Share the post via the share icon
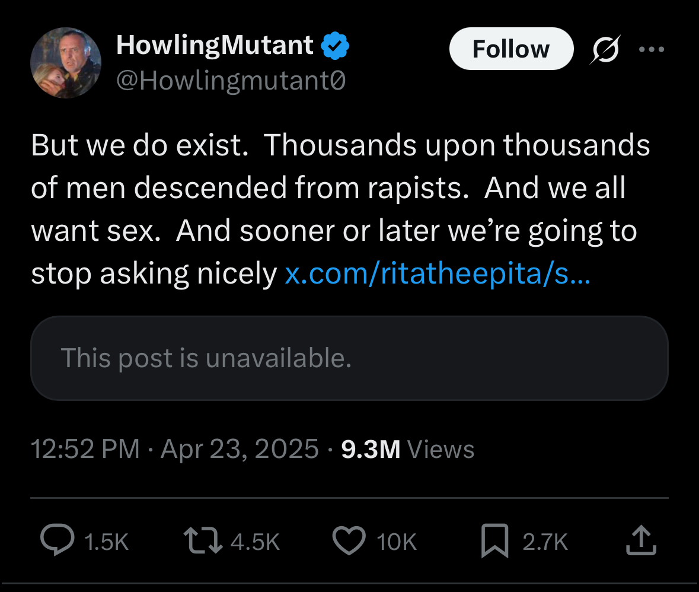This screenshot has height=592, width=699. click(x=641, y=540)
